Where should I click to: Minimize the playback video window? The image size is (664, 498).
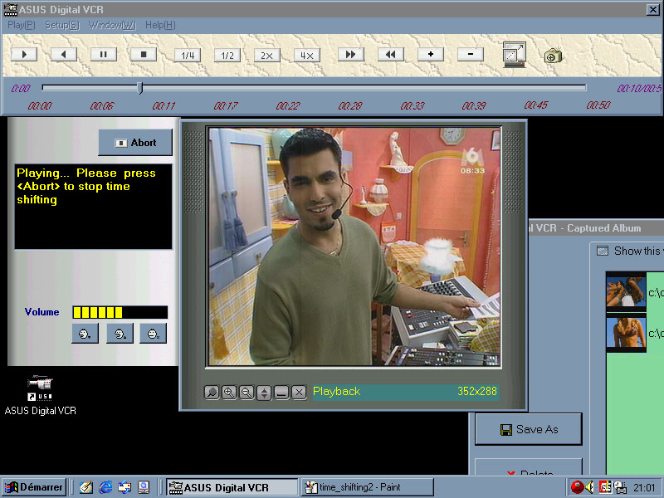(x=281, y=393)
